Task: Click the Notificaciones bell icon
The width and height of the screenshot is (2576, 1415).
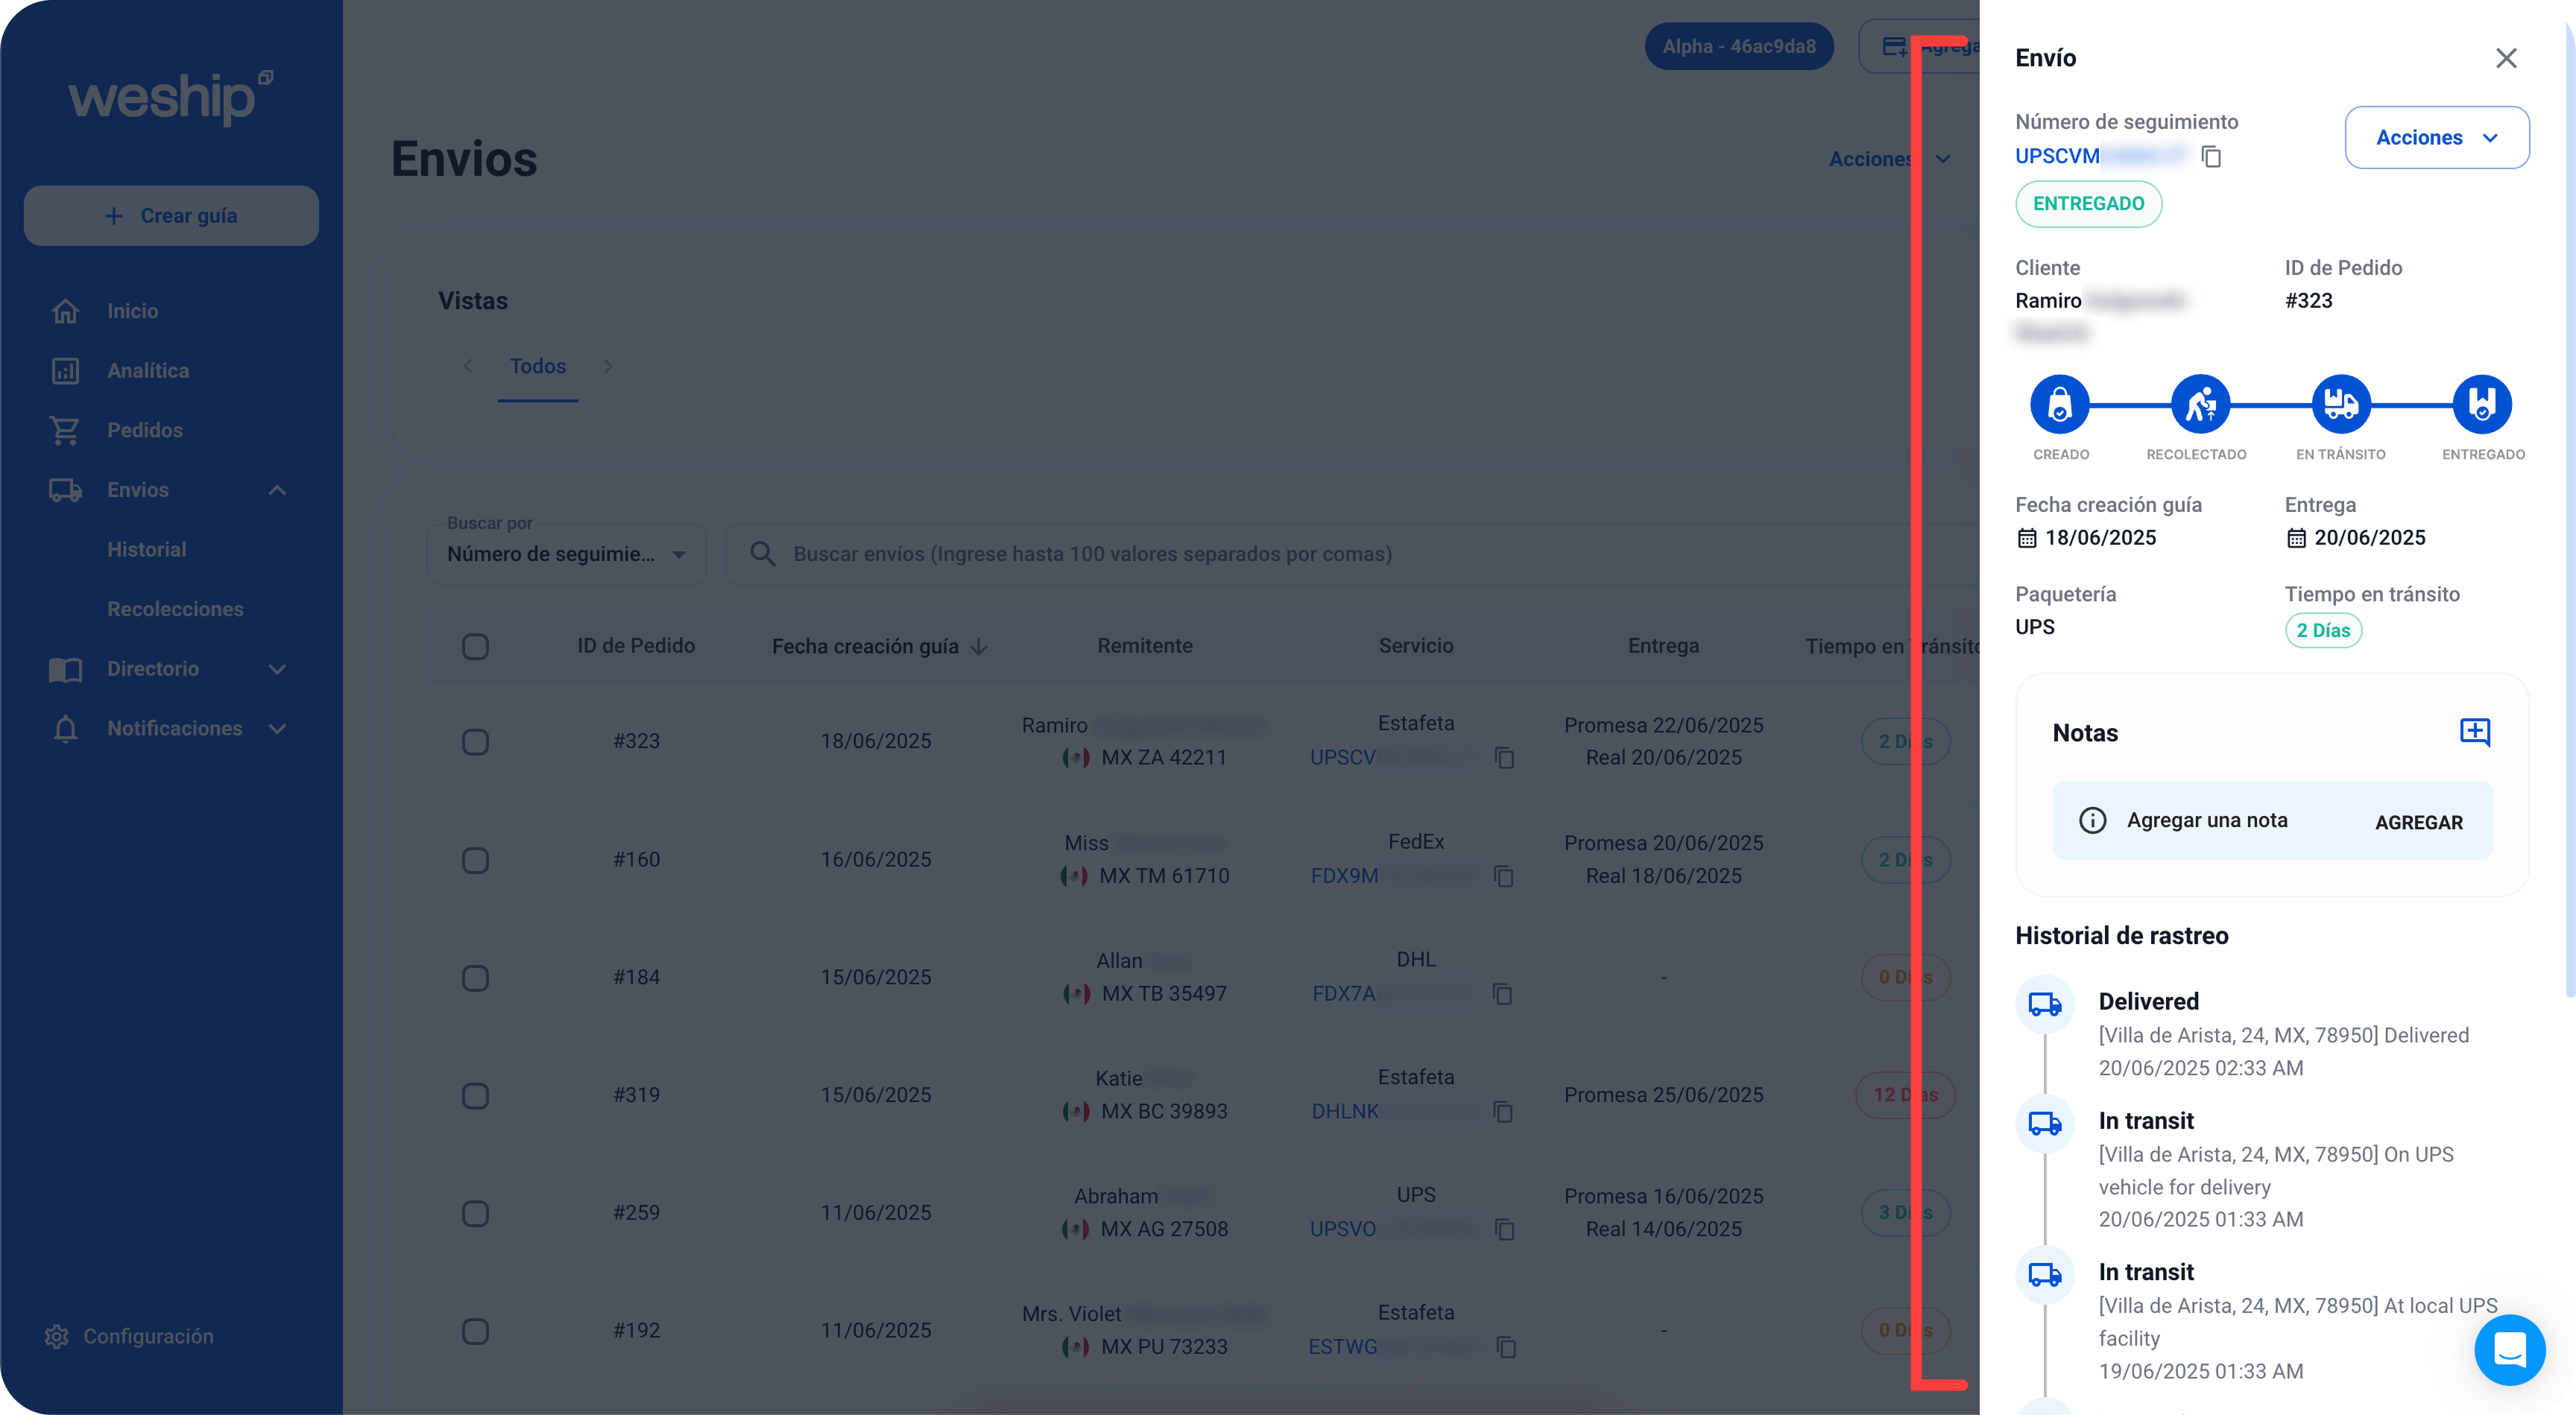Action: click(65, 728)
